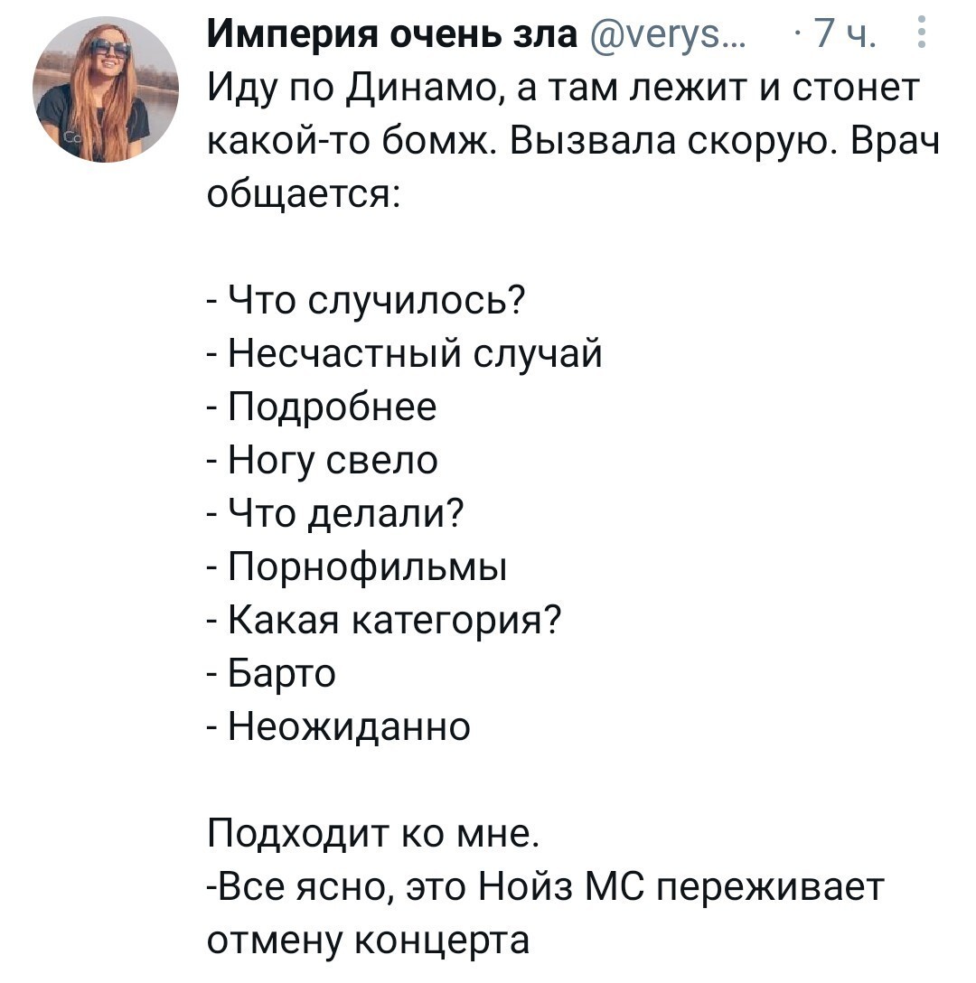Open the profile named Империя очень зла
976x983 pixels.
click(x=392, y=33)
